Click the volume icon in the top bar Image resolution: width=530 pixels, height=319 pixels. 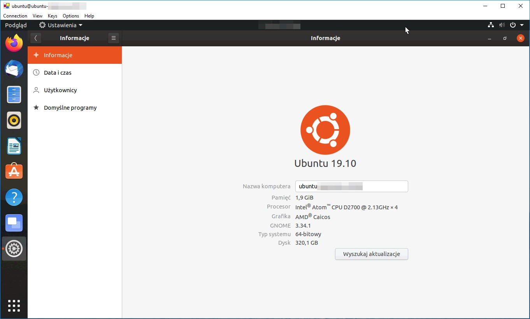tap(502, 25)
